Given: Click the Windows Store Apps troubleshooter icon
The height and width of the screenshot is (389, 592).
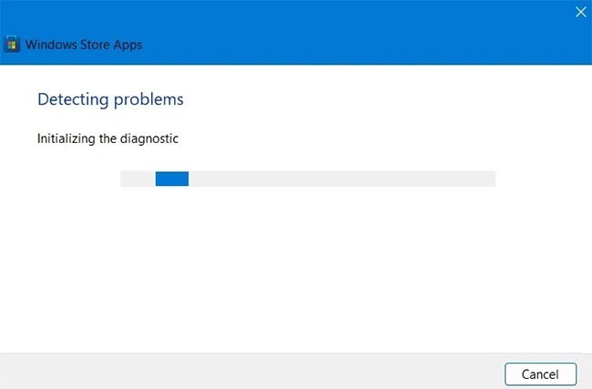Looking at the screenshot, I should tap(13, 45).
